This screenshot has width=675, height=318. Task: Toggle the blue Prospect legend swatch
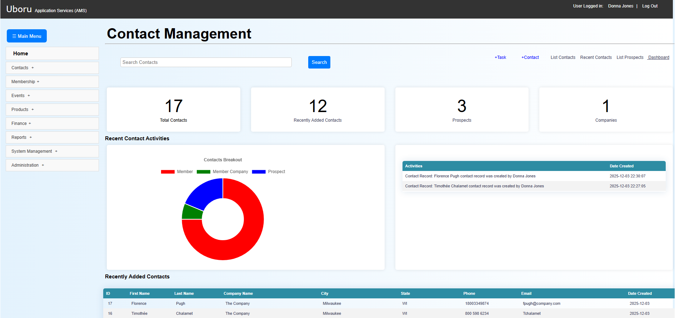tap(259, 172)
